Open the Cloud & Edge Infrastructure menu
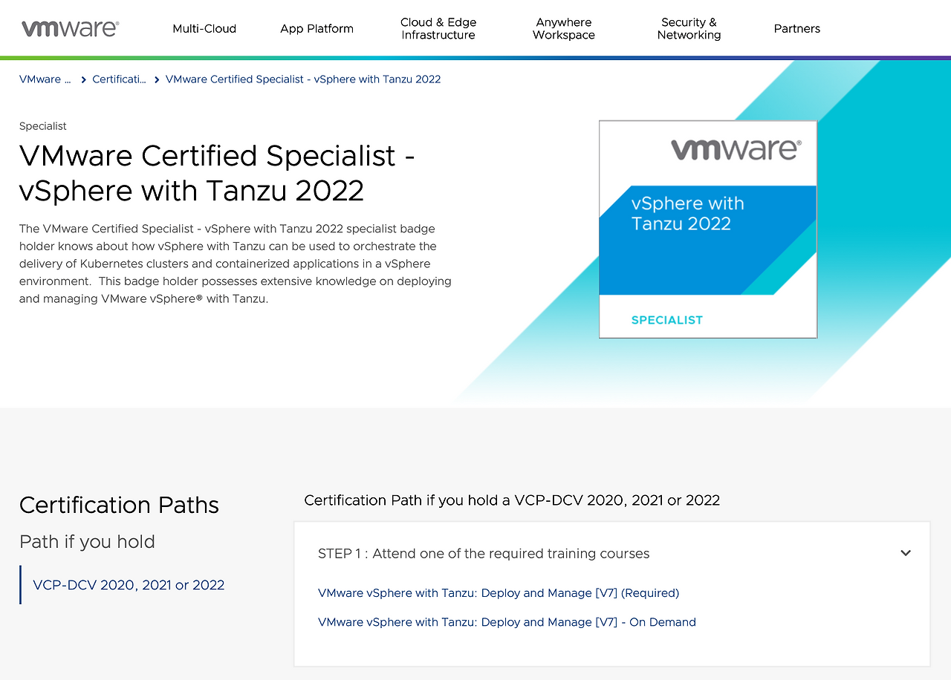The width and height of the screenshot is (951, 680). (x=438, y=28)
